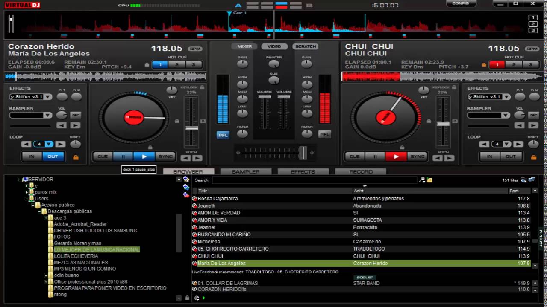Click the monitor icon at browser top right

(x=532, y=180)
